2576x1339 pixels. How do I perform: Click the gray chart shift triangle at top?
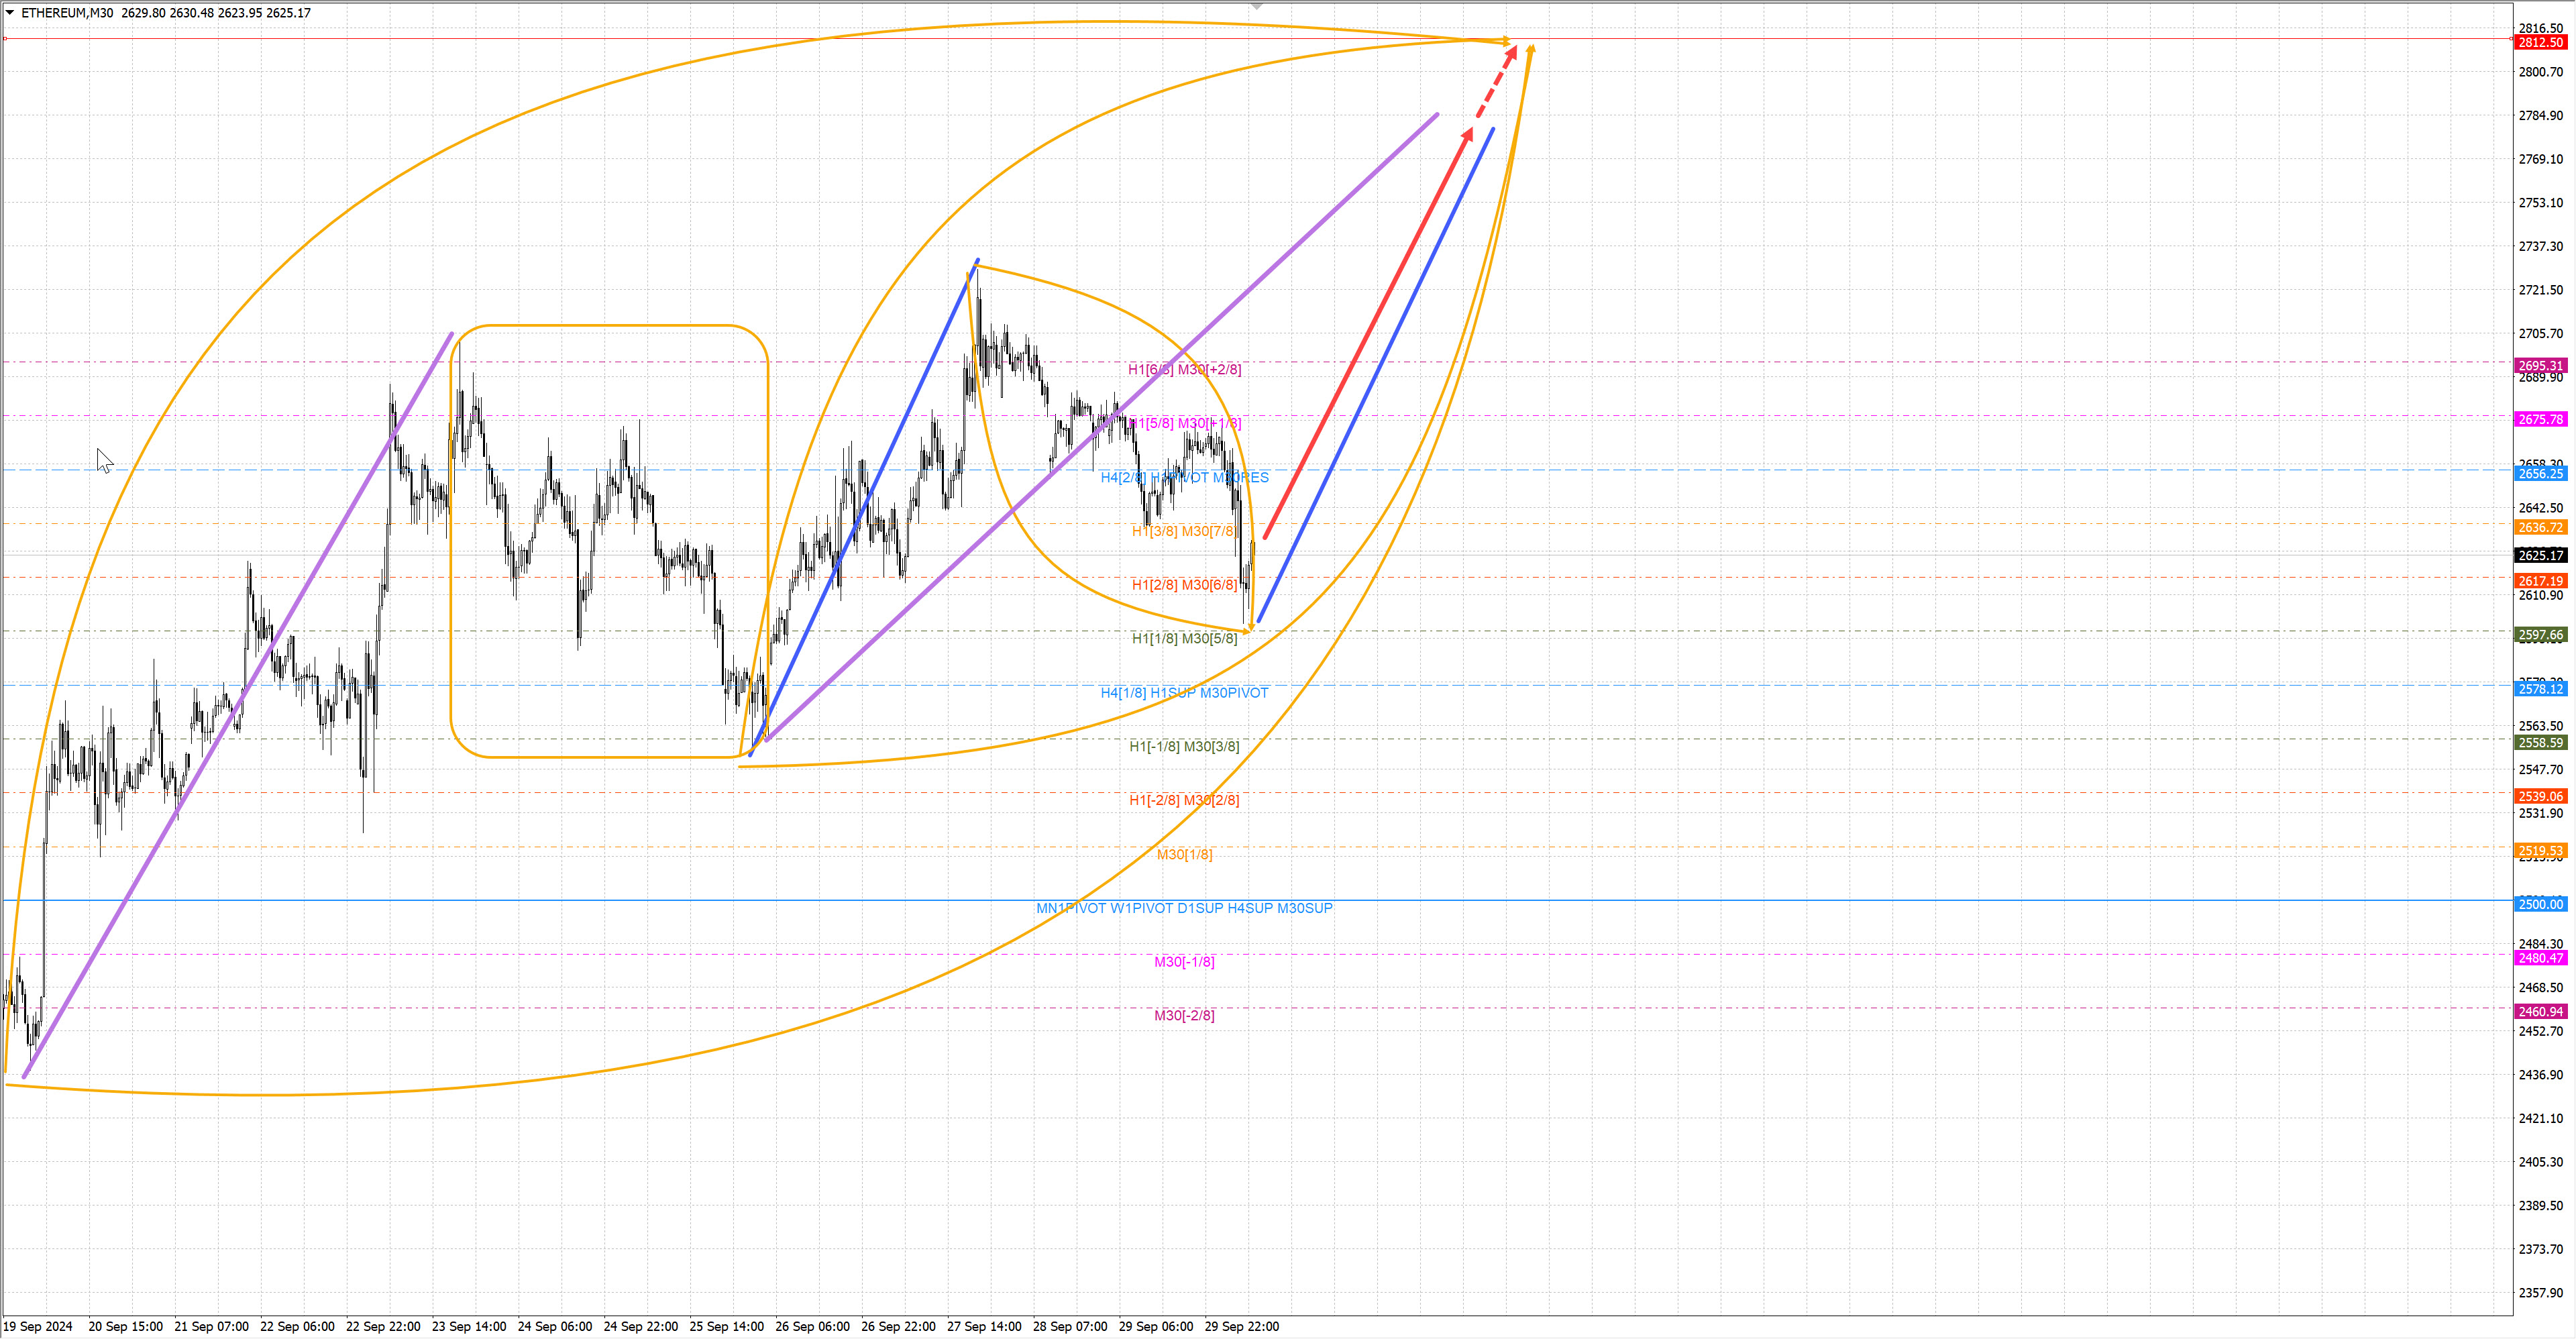[x=1257, y=7]
